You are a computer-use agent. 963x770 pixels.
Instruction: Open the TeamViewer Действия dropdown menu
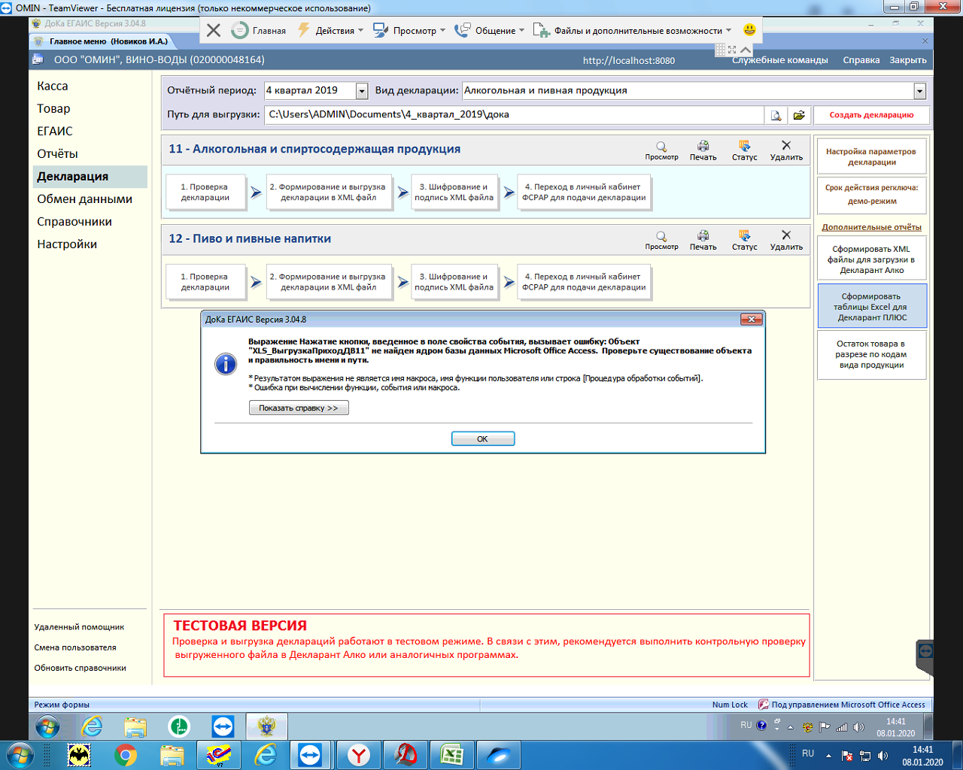tap(330, 31)
